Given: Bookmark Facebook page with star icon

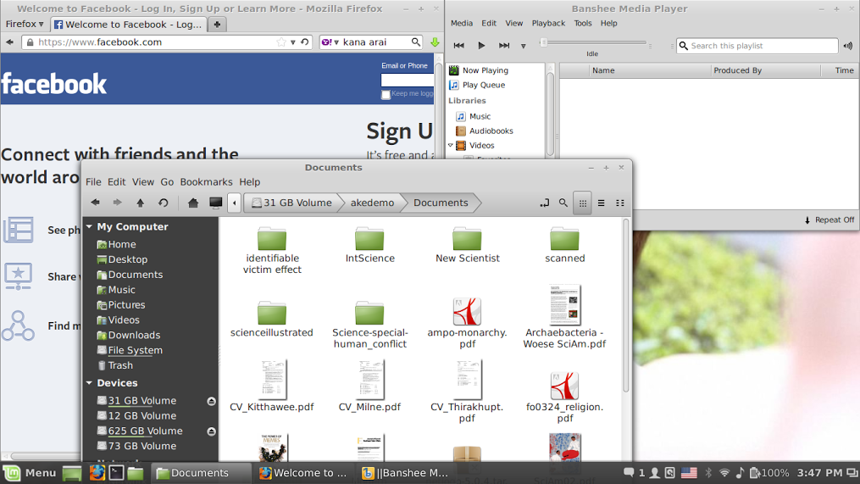Looking at the screenshot, I should pyautogui.click(x=280, y=42).
